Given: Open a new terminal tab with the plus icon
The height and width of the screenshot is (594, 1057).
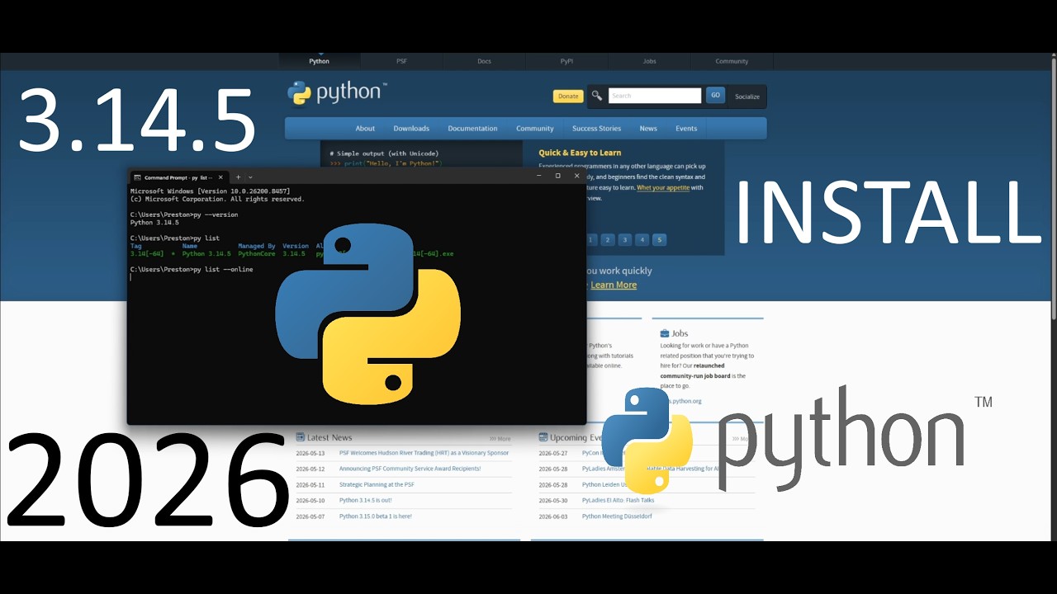Looking at the screenshot, I should (x=238, y=177).
